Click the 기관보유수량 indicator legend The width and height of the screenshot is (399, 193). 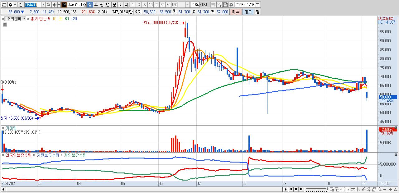48,155
